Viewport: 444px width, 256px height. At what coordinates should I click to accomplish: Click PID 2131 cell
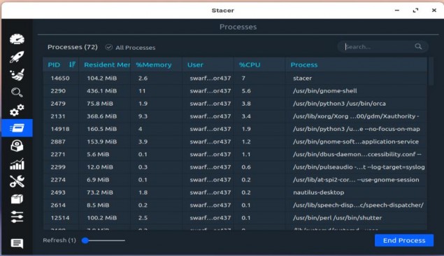58,116
